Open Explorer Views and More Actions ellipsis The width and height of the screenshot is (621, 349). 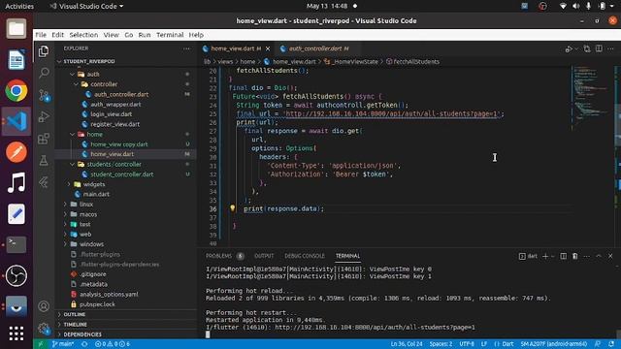point(186,48)
